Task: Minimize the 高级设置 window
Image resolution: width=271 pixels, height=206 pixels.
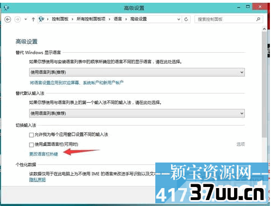Action: [x=239, y=8]
